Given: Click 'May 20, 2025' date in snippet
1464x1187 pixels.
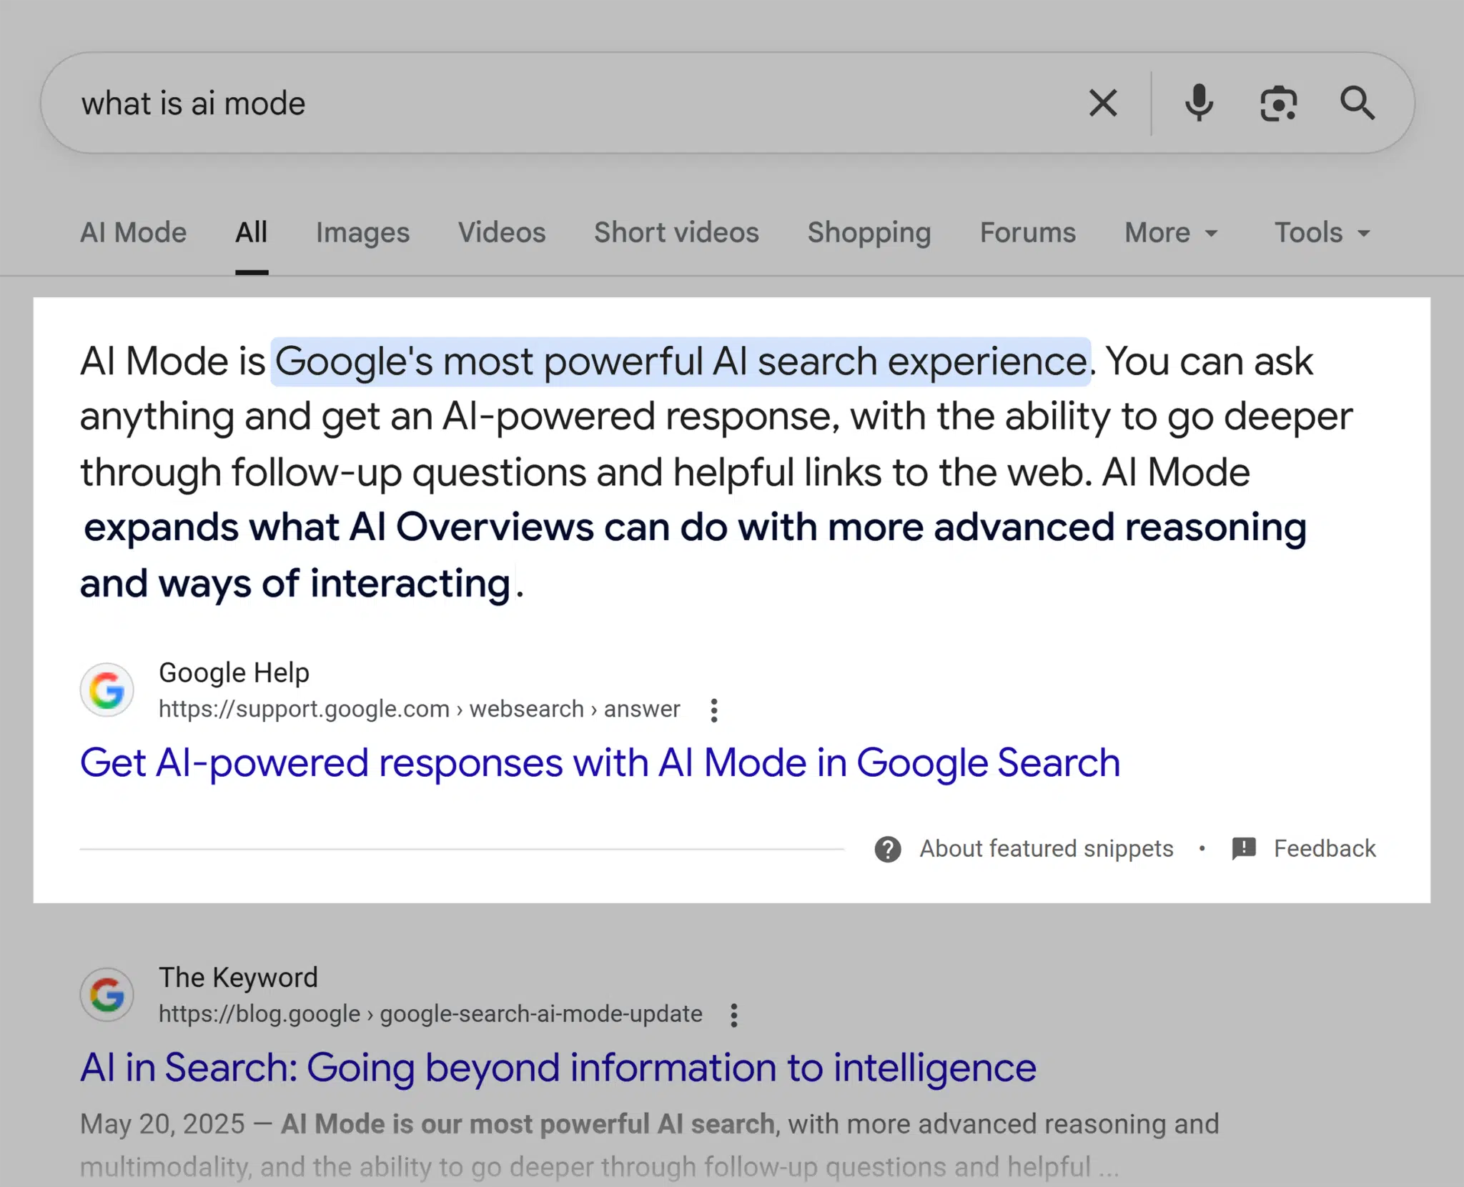Looking at the screenshot, I should coord(162,1124).
